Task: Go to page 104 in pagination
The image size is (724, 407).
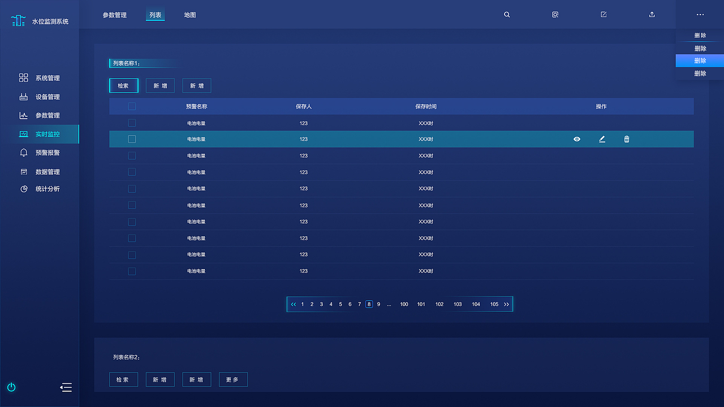Action: (x=476, y=304)
